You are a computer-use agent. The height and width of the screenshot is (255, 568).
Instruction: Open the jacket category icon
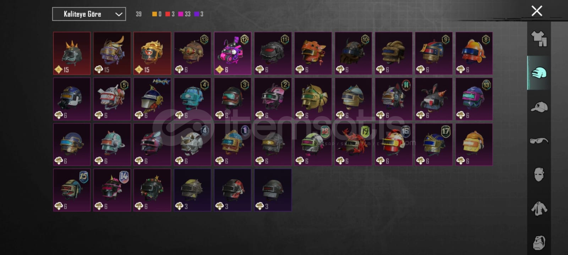(539, 208)
